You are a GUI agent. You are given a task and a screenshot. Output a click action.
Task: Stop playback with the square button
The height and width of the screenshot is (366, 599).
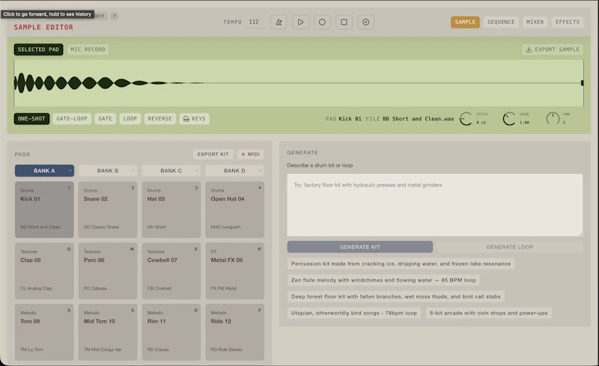344,22
